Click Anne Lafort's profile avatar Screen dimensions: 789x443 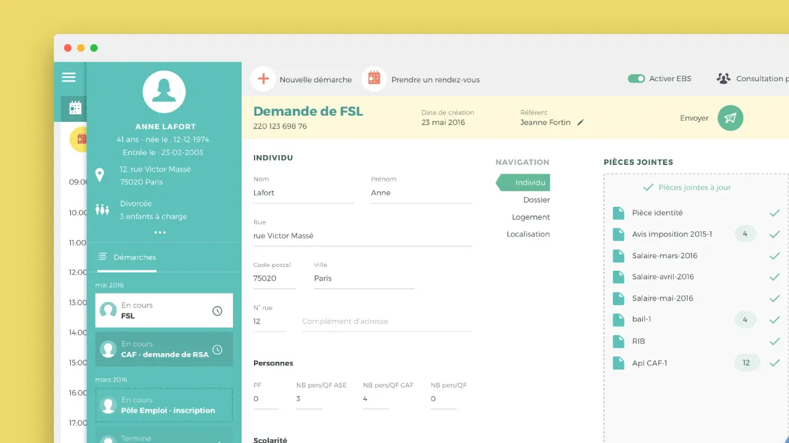point(164,92)
